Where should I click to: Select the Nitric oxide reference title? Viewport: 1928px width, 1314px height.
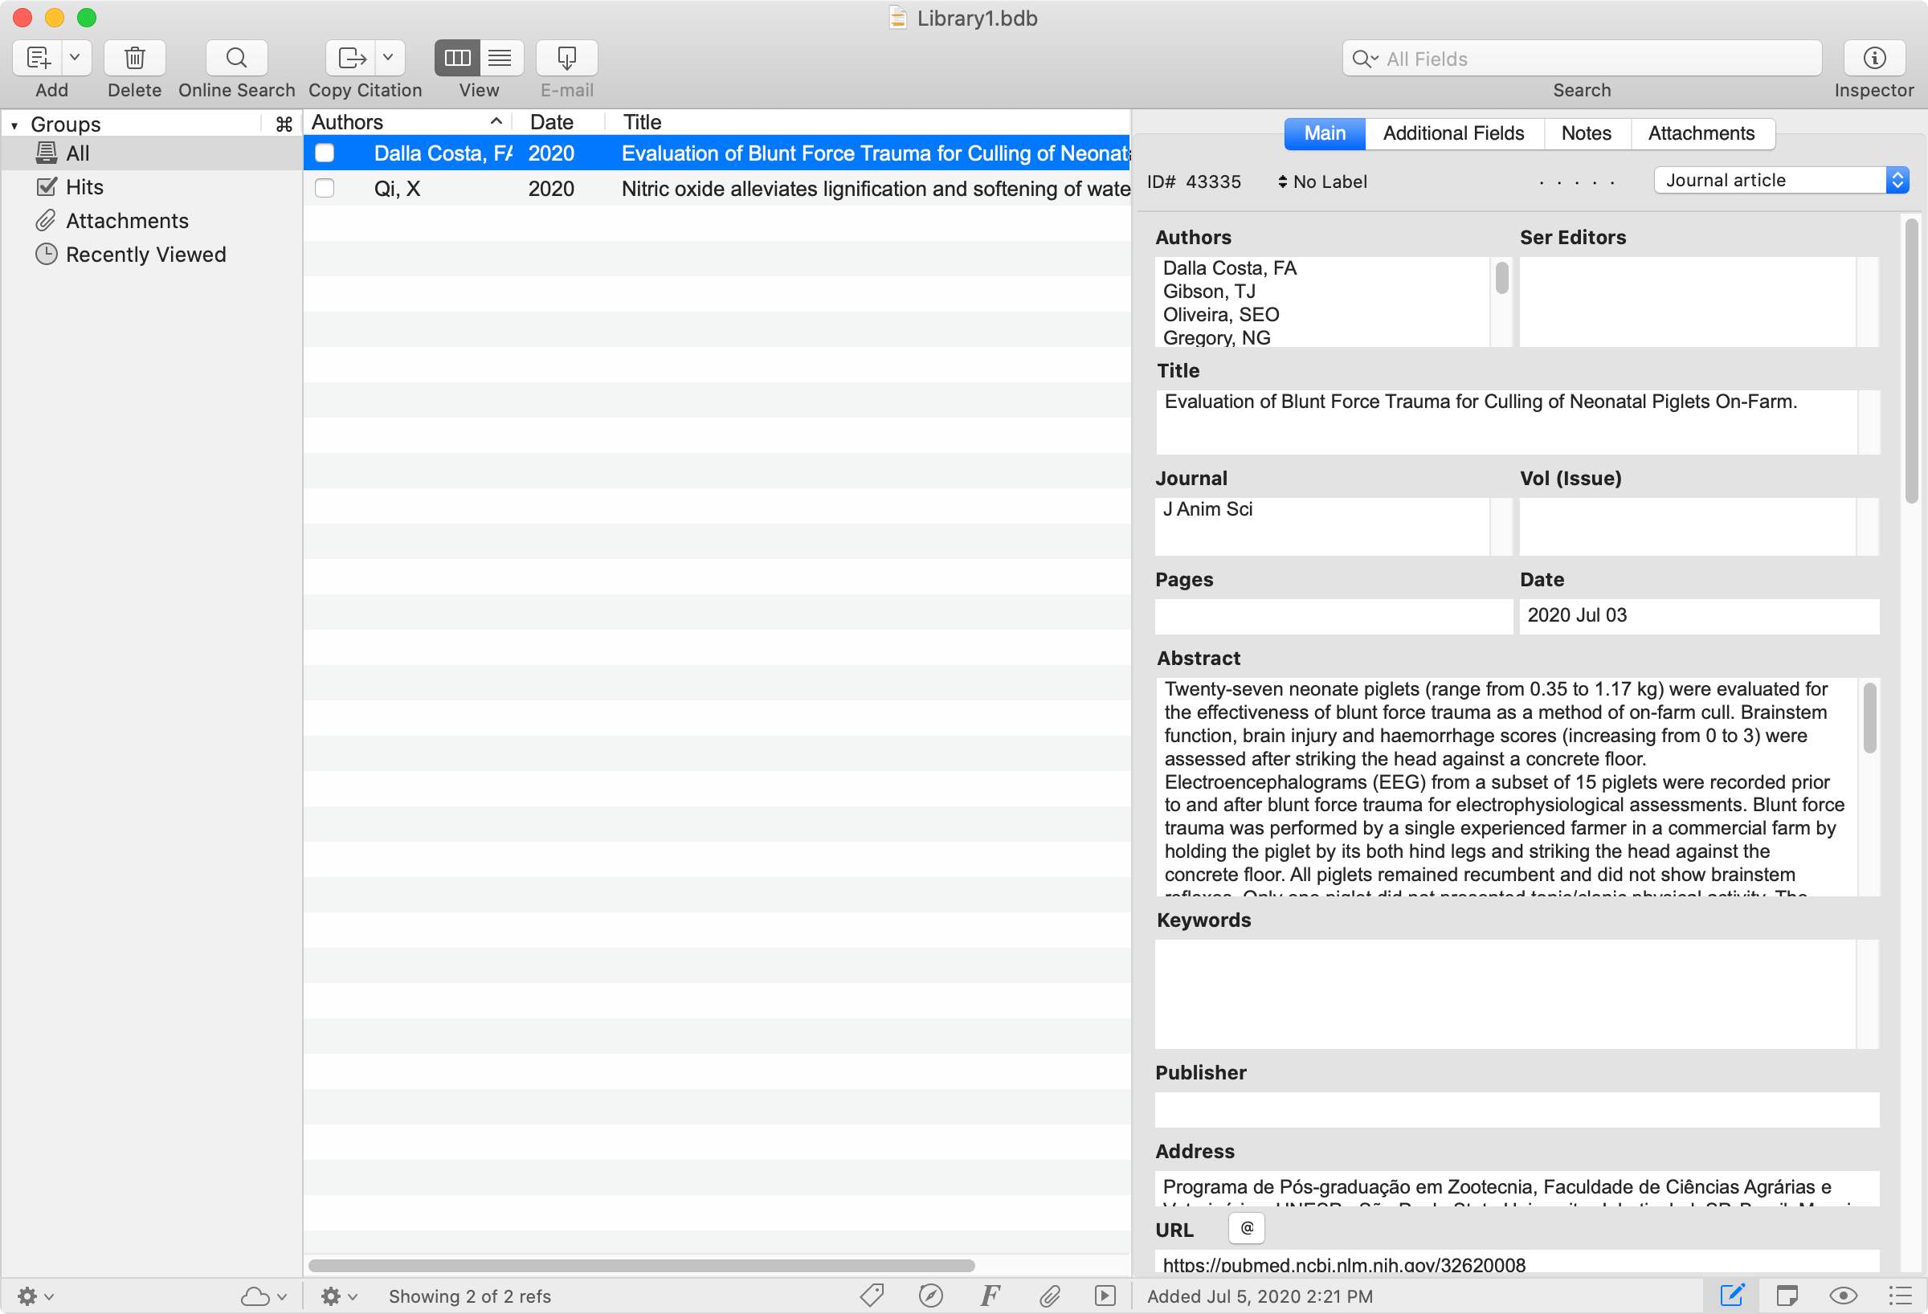click(876, 189)
